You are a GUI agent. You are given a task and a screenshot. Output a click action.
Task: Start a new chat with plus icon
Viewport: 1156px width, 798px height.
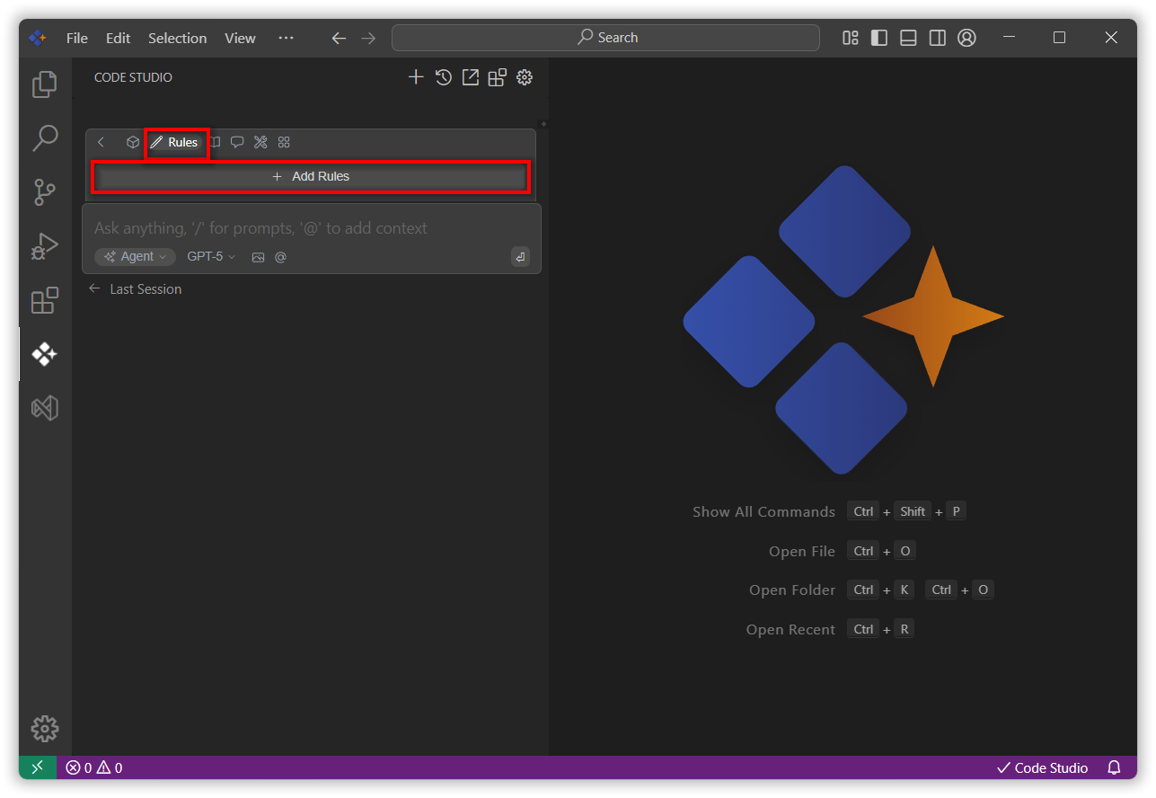(416, 77)
